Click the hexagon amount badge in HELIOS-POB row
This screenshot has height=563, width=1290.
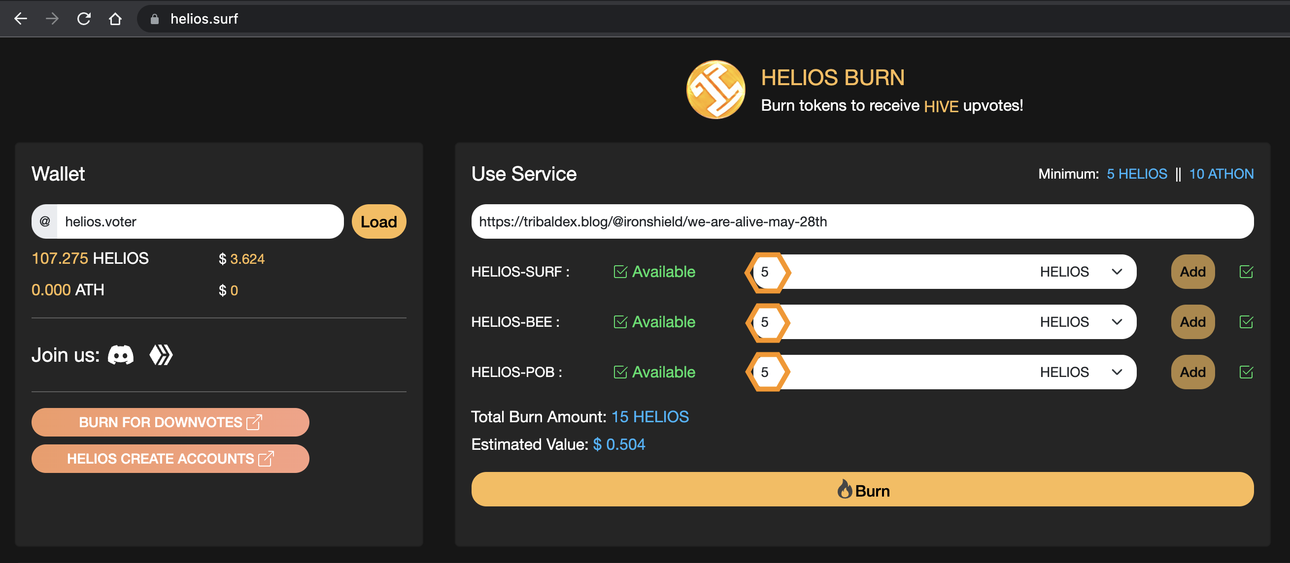tap(767, 372)
